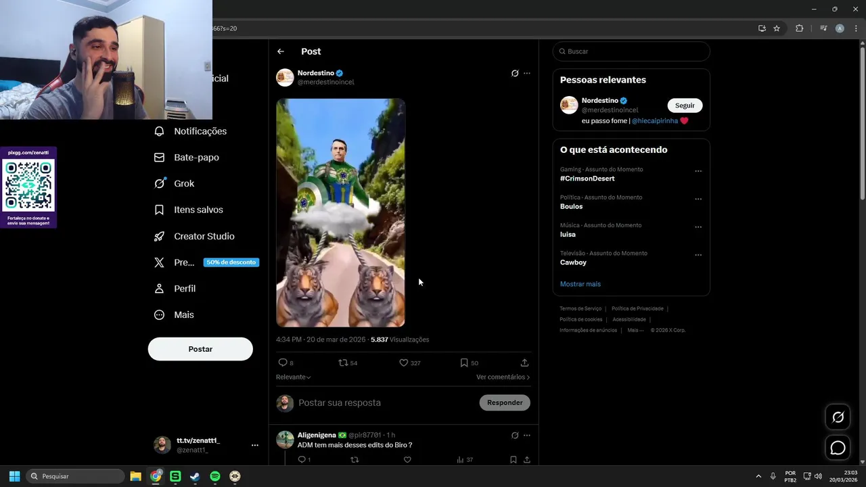This screenshot has height=487, width=866.
Task: Open Boulos trending topic
Action: tap(571, 206)
